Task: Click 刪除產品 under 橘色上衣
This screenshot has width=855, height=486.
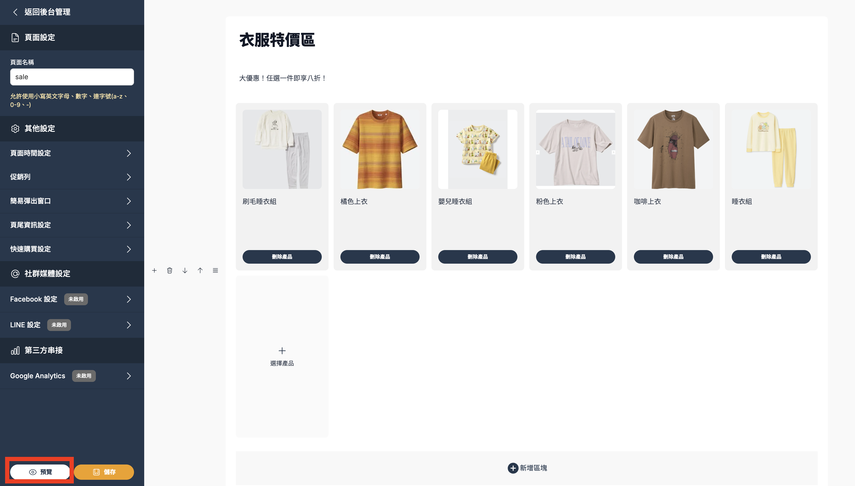Action: [x=380, y=257]
